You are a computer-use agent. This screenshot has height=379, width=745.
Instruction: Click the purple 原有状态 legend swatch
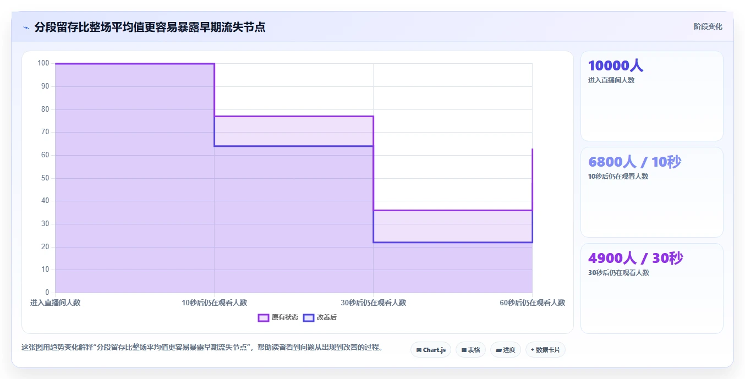(264, 317)
